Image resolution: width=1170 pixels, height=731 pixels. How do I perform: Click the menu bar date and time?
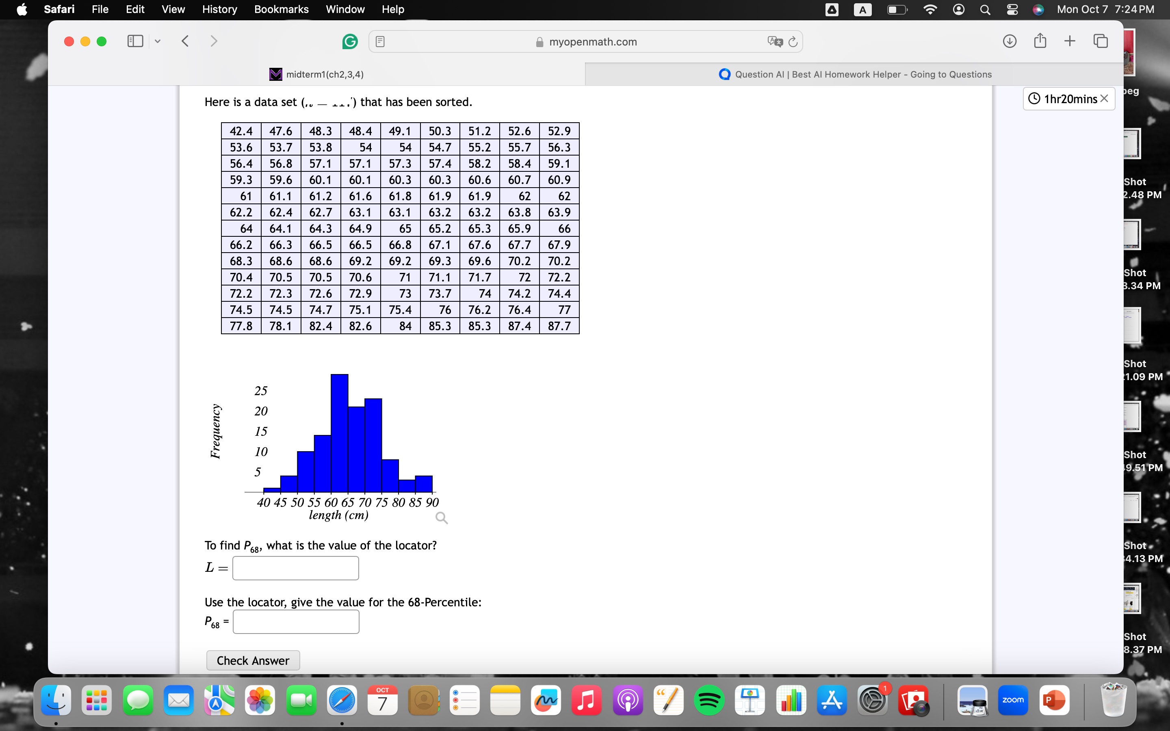click(1106, 10)
